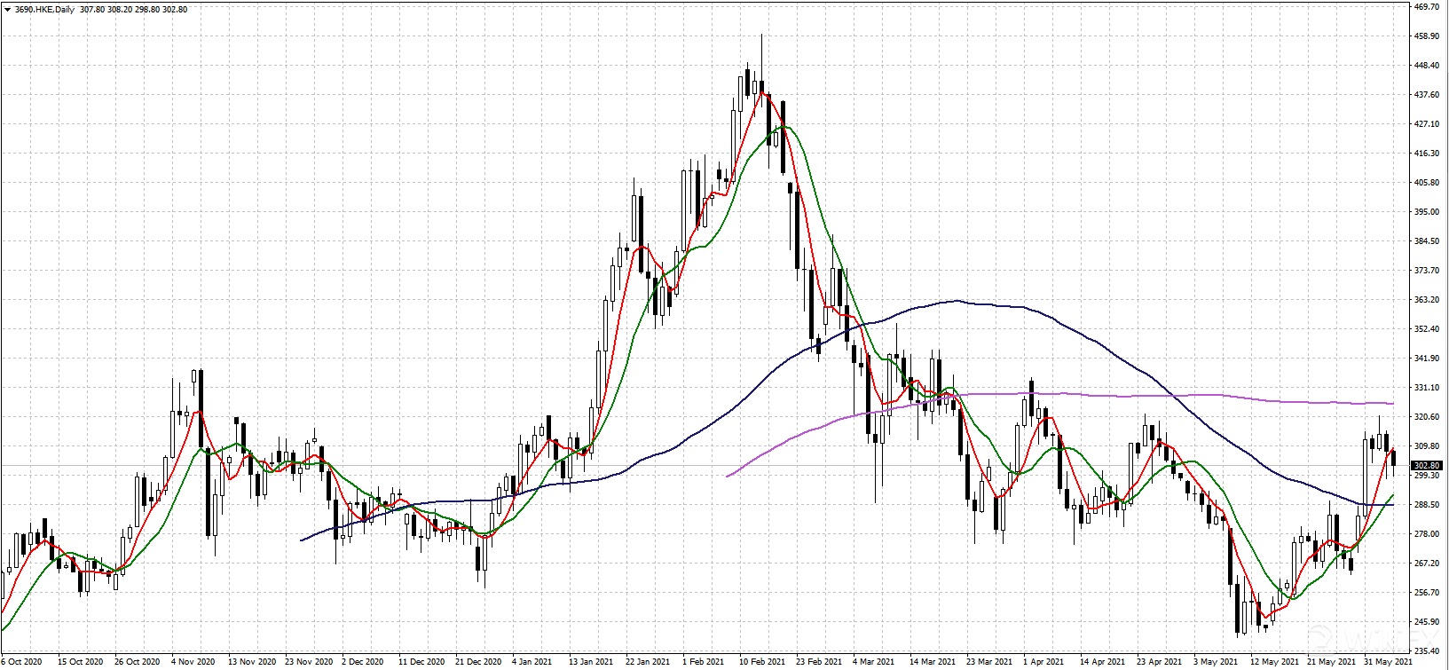Viewport: 1449px width, 670px height.
Task: Click the 31 May 2021 date label
Action: tap(1388, 662)
